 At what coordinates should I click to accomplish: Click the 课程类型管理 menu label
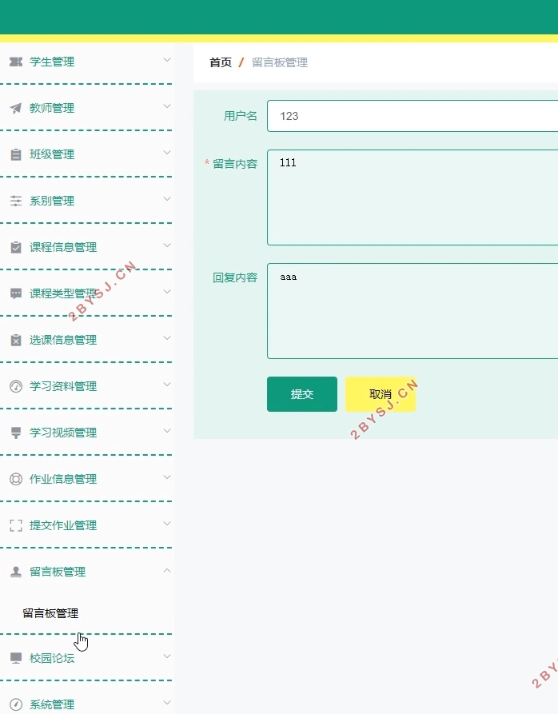63,293
